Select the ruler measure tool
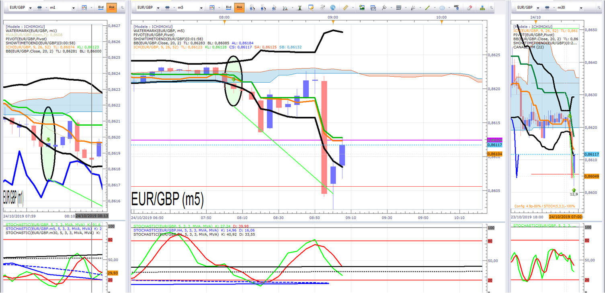The width and height of the screenshot is (605, 293). tap(345, 8)
